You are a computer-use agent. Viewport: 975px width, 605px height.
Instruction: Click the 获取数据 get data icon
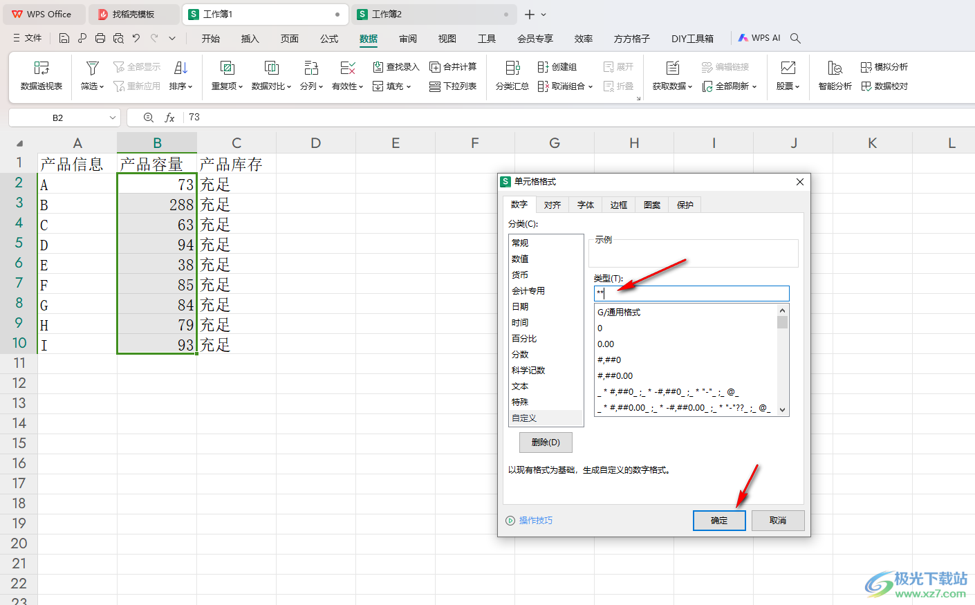pos(673,68)
